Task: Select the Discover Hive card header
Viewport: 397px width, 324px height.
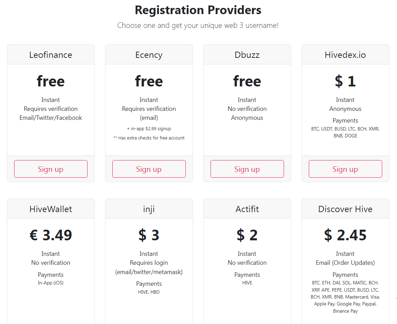Action: [x=345, y=209]
